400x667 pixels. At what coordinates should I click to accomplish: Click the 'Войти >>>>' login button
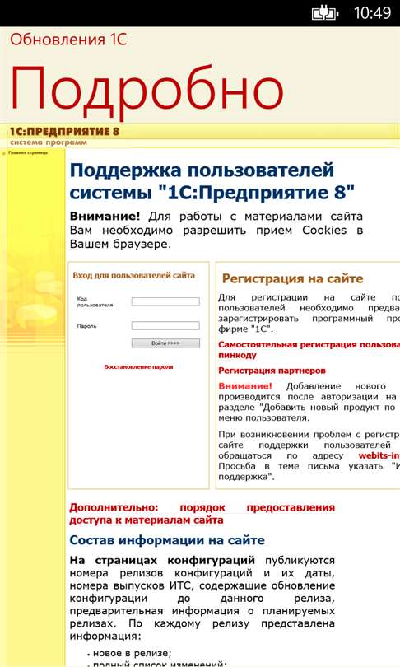[x=165, y=343]
